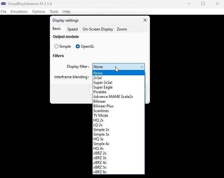Collapse the Display filter combo box arrow

[x=142, y=67]
